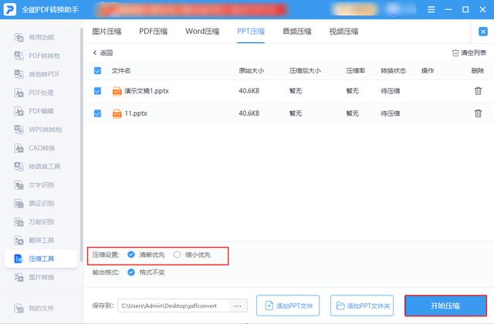Viewport: 494px width, 324px height.
Task: Click the orange PPT icon of 演示文稿1.pptx
Action: pyautogui.click(x=117, y=91)
